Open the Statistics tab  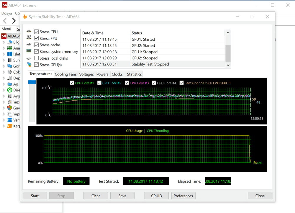coord(134,74)
